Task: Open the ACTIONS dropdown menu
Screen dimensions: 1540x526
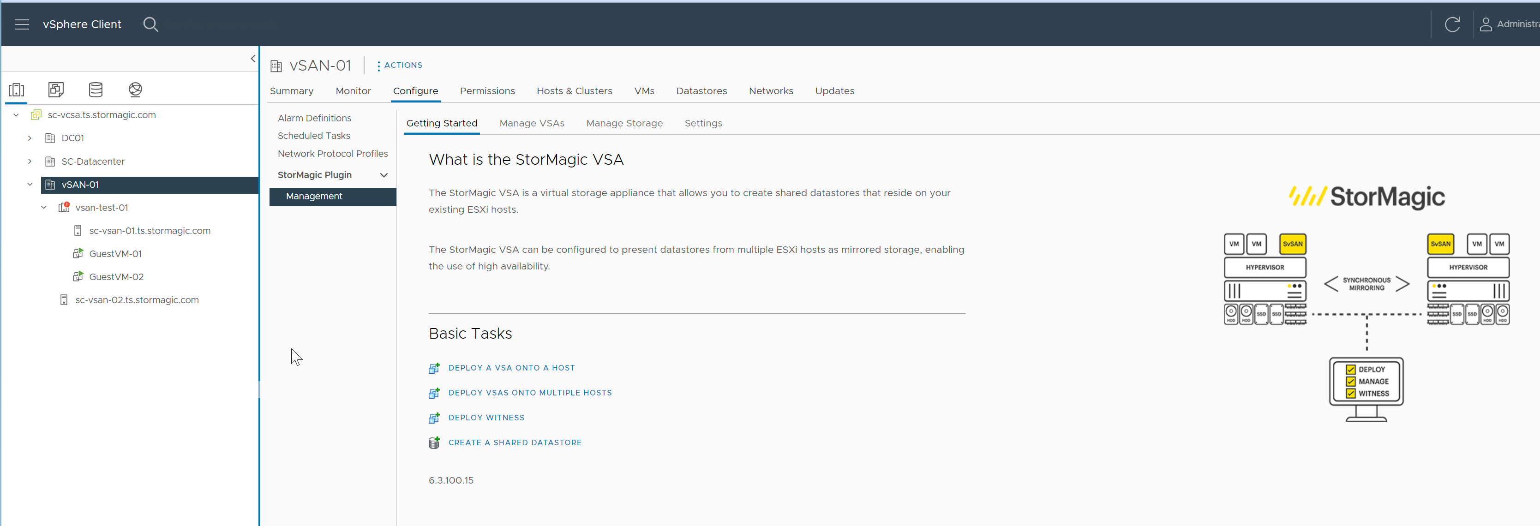Action: (x=399, y=65)
